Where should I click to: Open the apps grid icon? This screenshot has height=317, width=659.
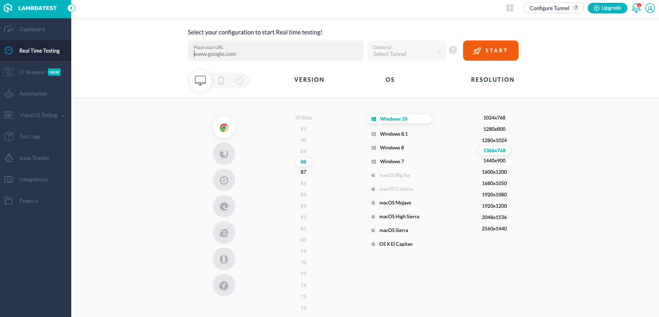point(510,8)
